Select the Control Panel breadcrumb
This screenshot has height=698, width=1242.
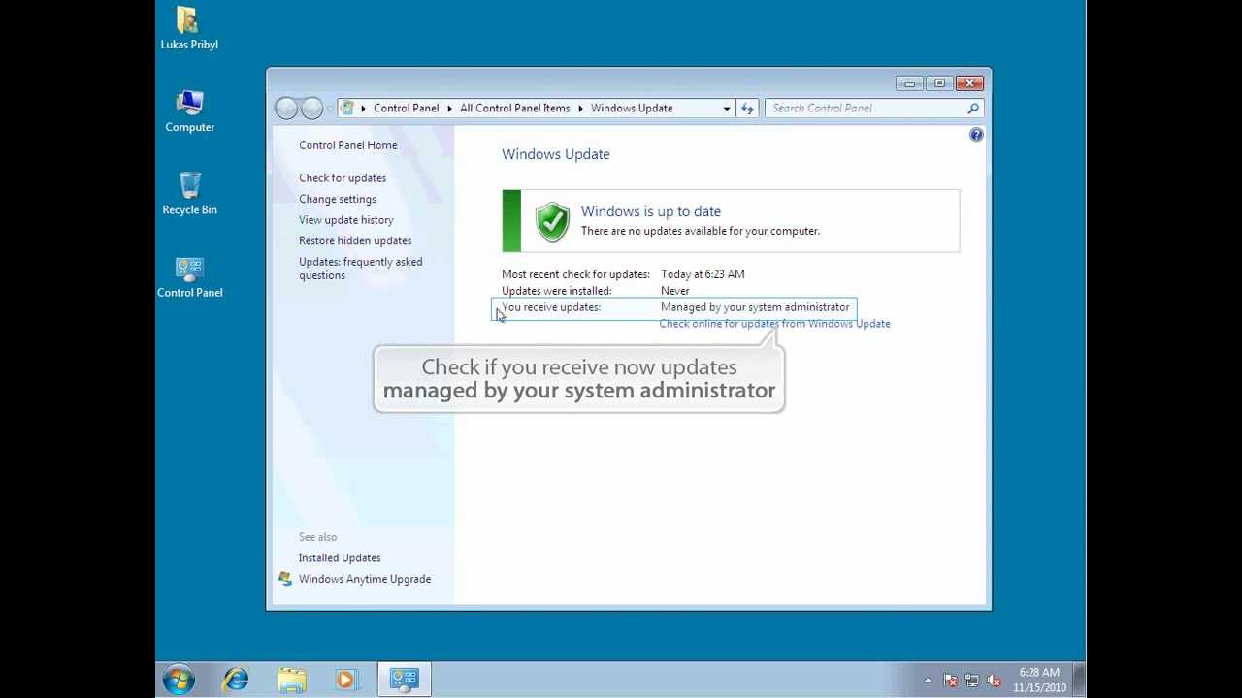click(406, 108)
